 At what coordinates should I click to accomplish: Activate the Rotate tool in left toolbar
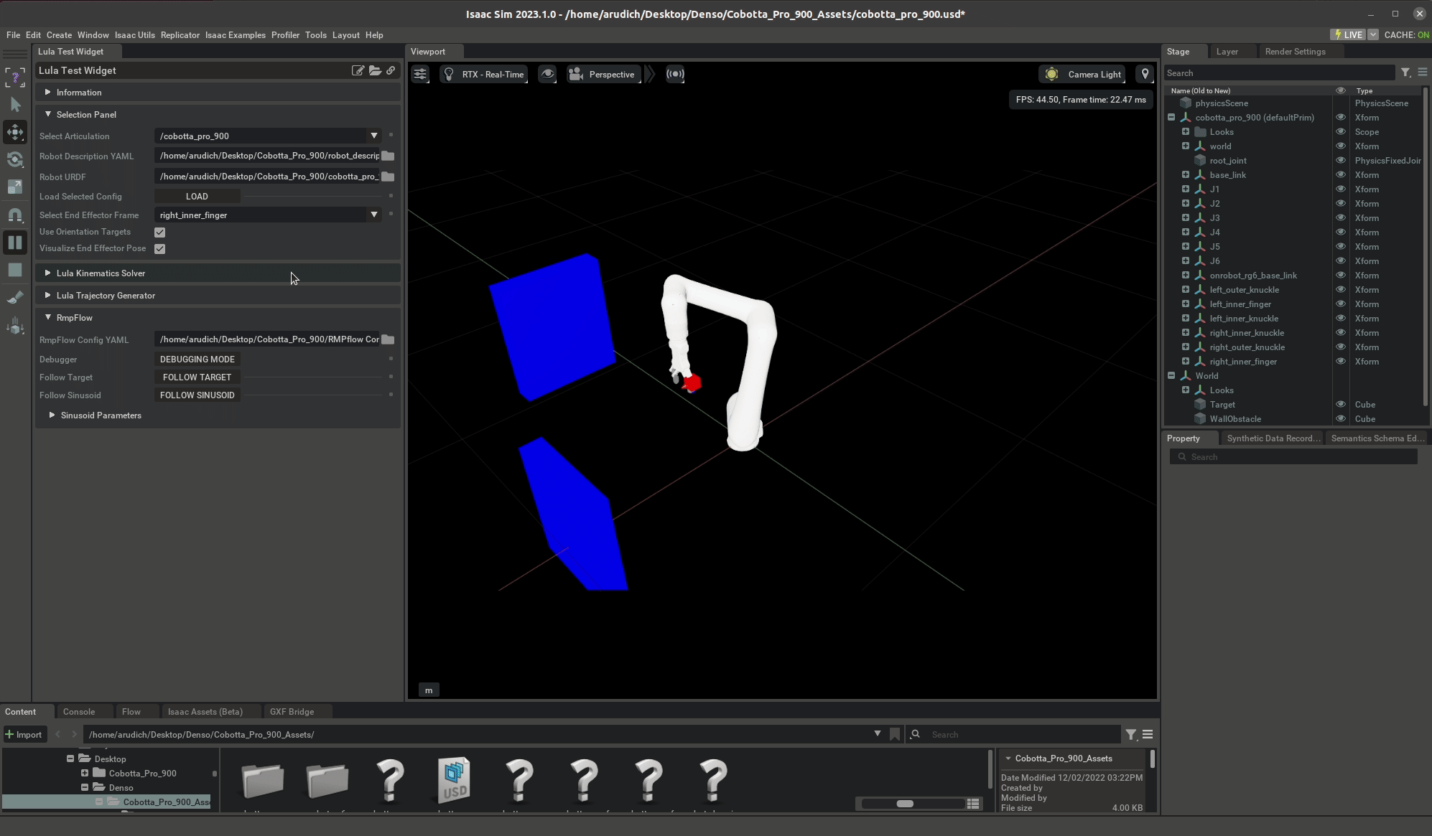coord(15,159)
